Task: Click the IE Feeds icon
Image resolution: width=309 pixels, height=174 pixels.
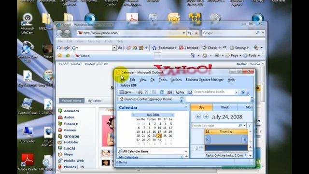Action: pyautogui.click(x=205, y=56)
